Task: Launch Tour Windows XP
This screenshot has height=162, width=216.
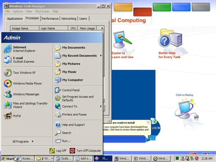Action: pos(27,73)
